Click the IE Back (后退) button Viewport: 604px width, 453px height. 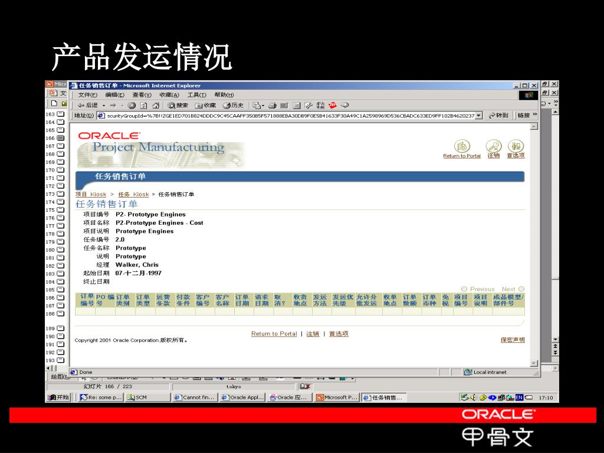[x=87, y=105]
